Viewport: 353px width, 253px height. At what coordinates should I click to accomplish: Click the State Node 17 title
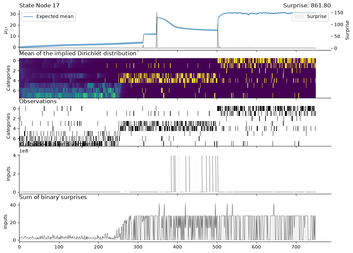[x=40, y=5]
